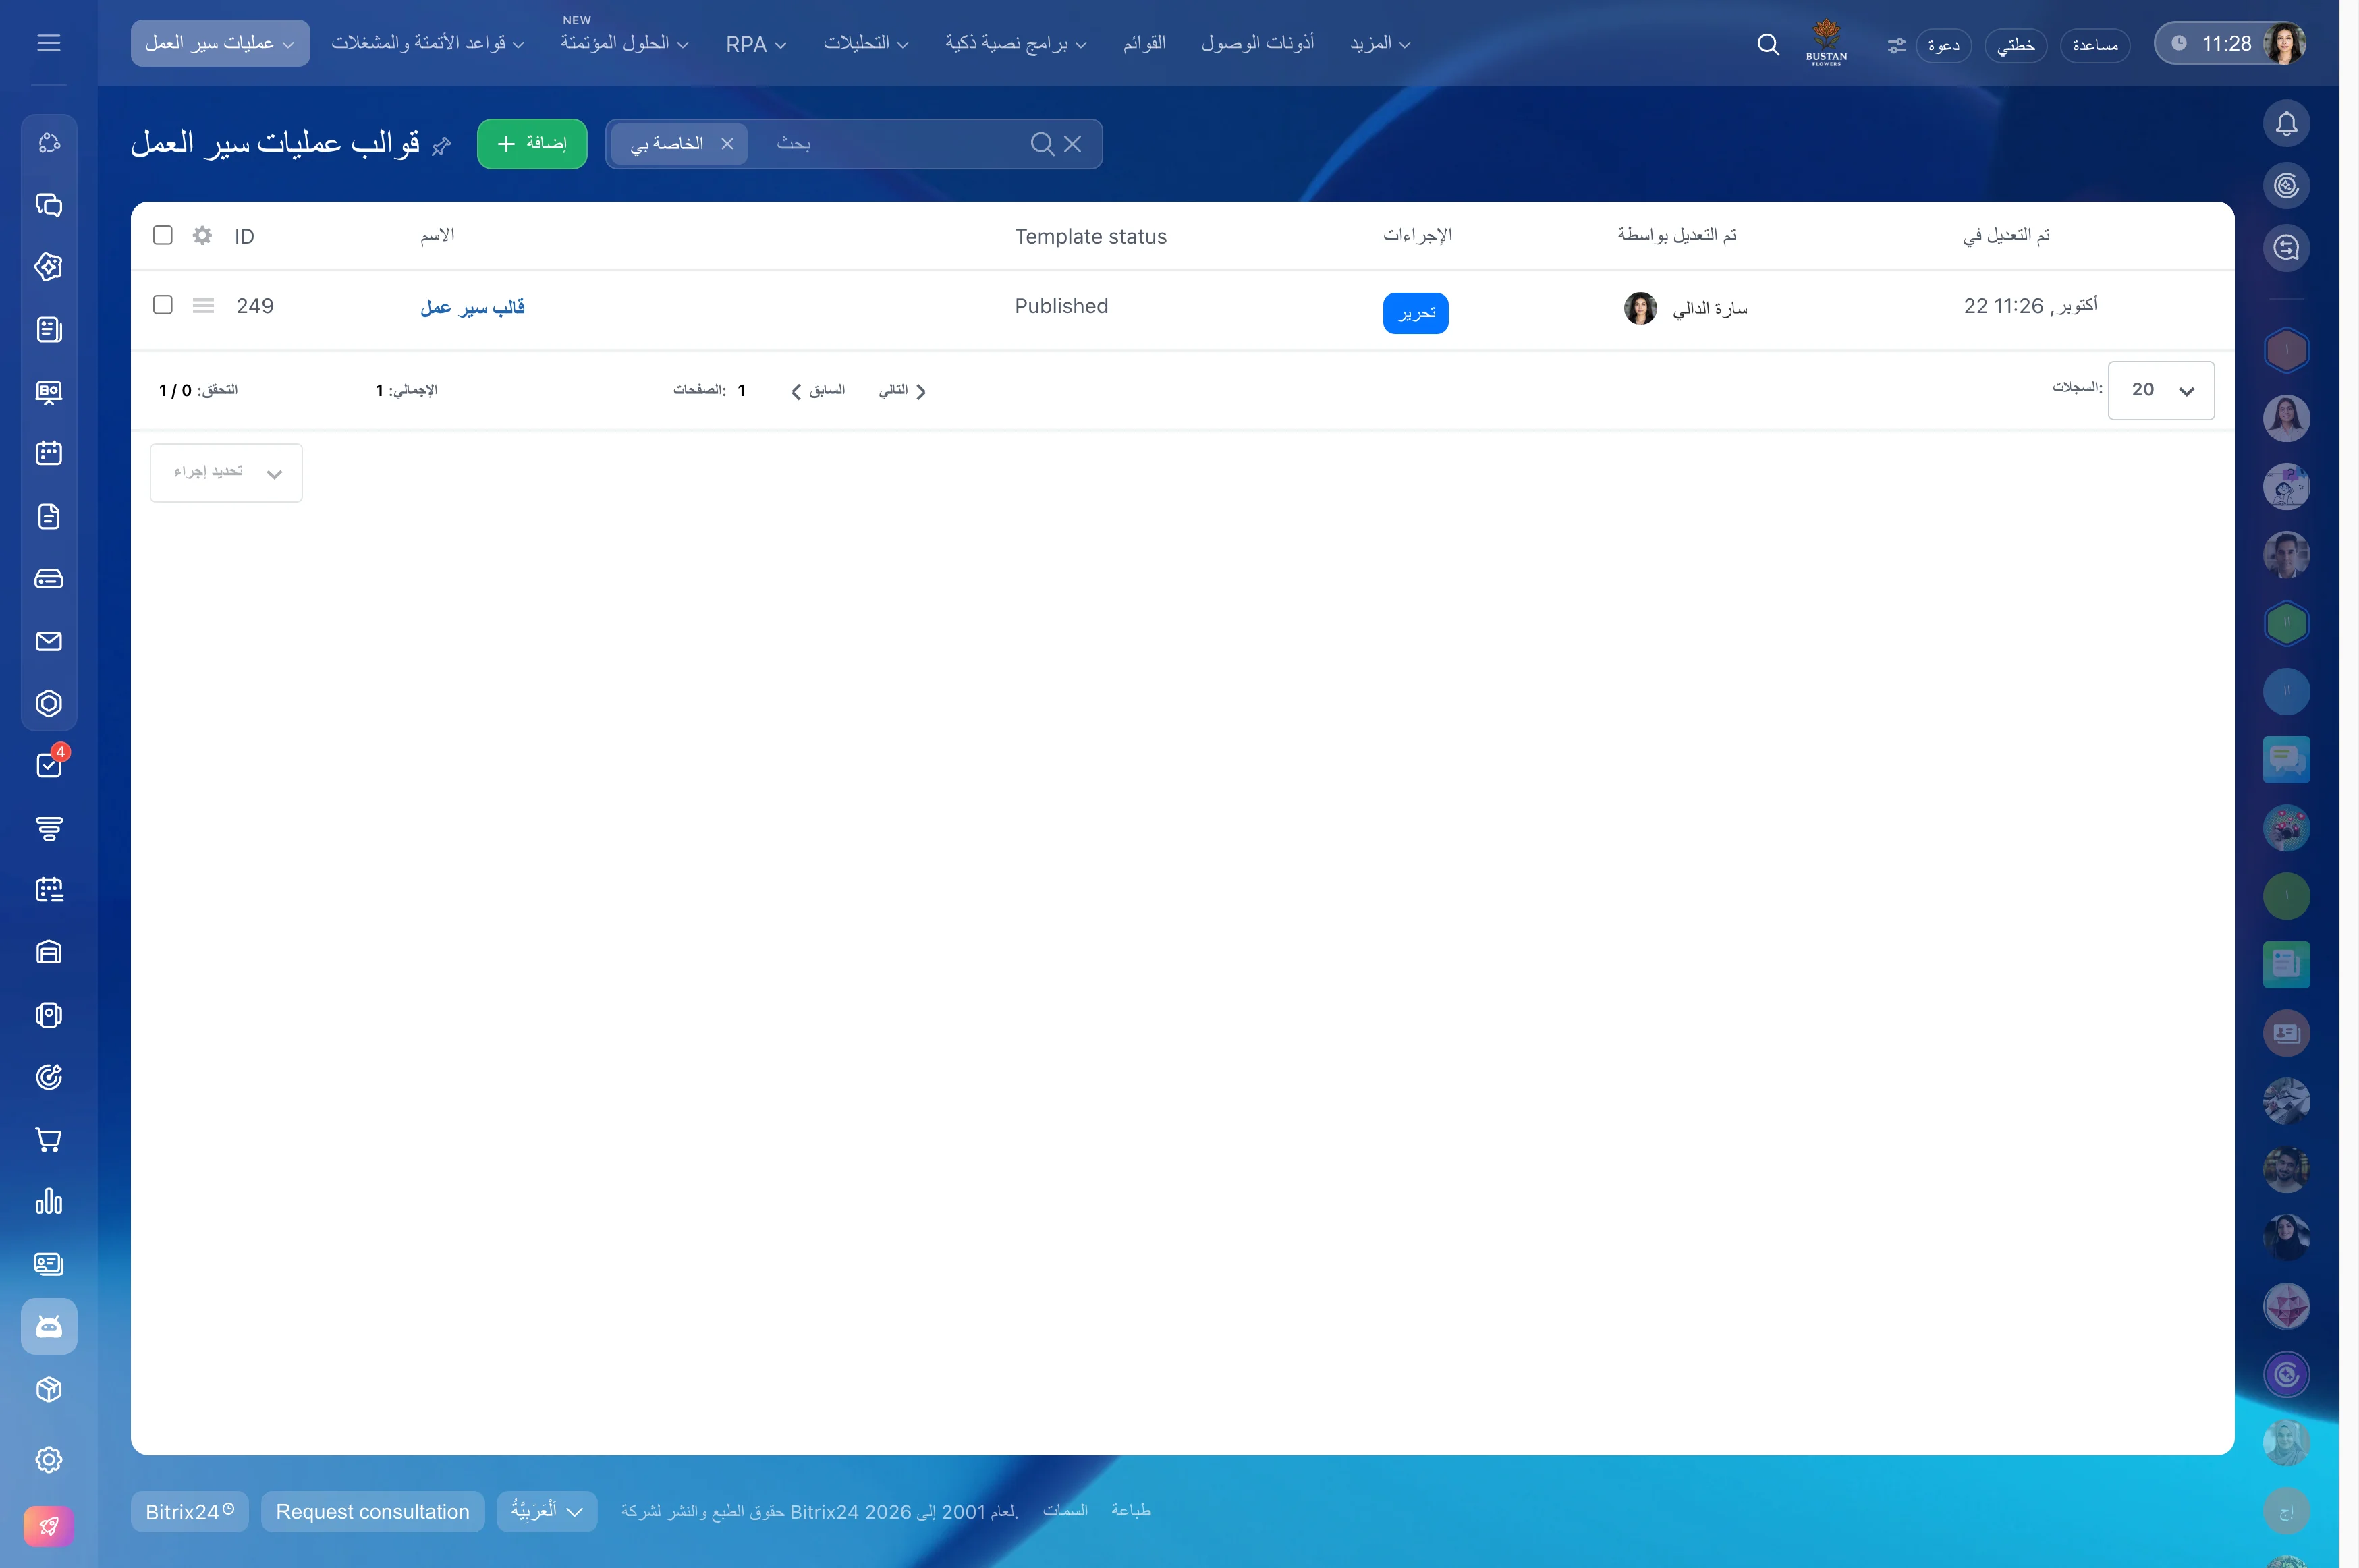2359x1568 pixels.
Task: Open tasks icon with badge 4
Action: point(48,765)
